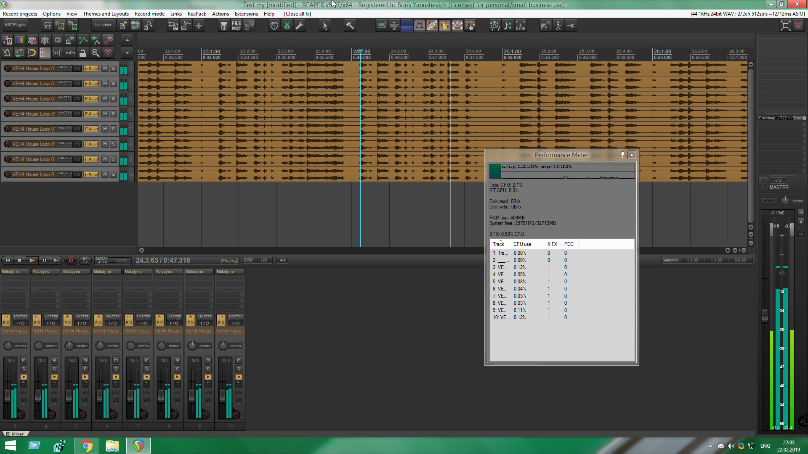The height and width of the screenshot is (454, 808).
Task: Click the FILE PRCT toolbar icon
Action: 237,26
